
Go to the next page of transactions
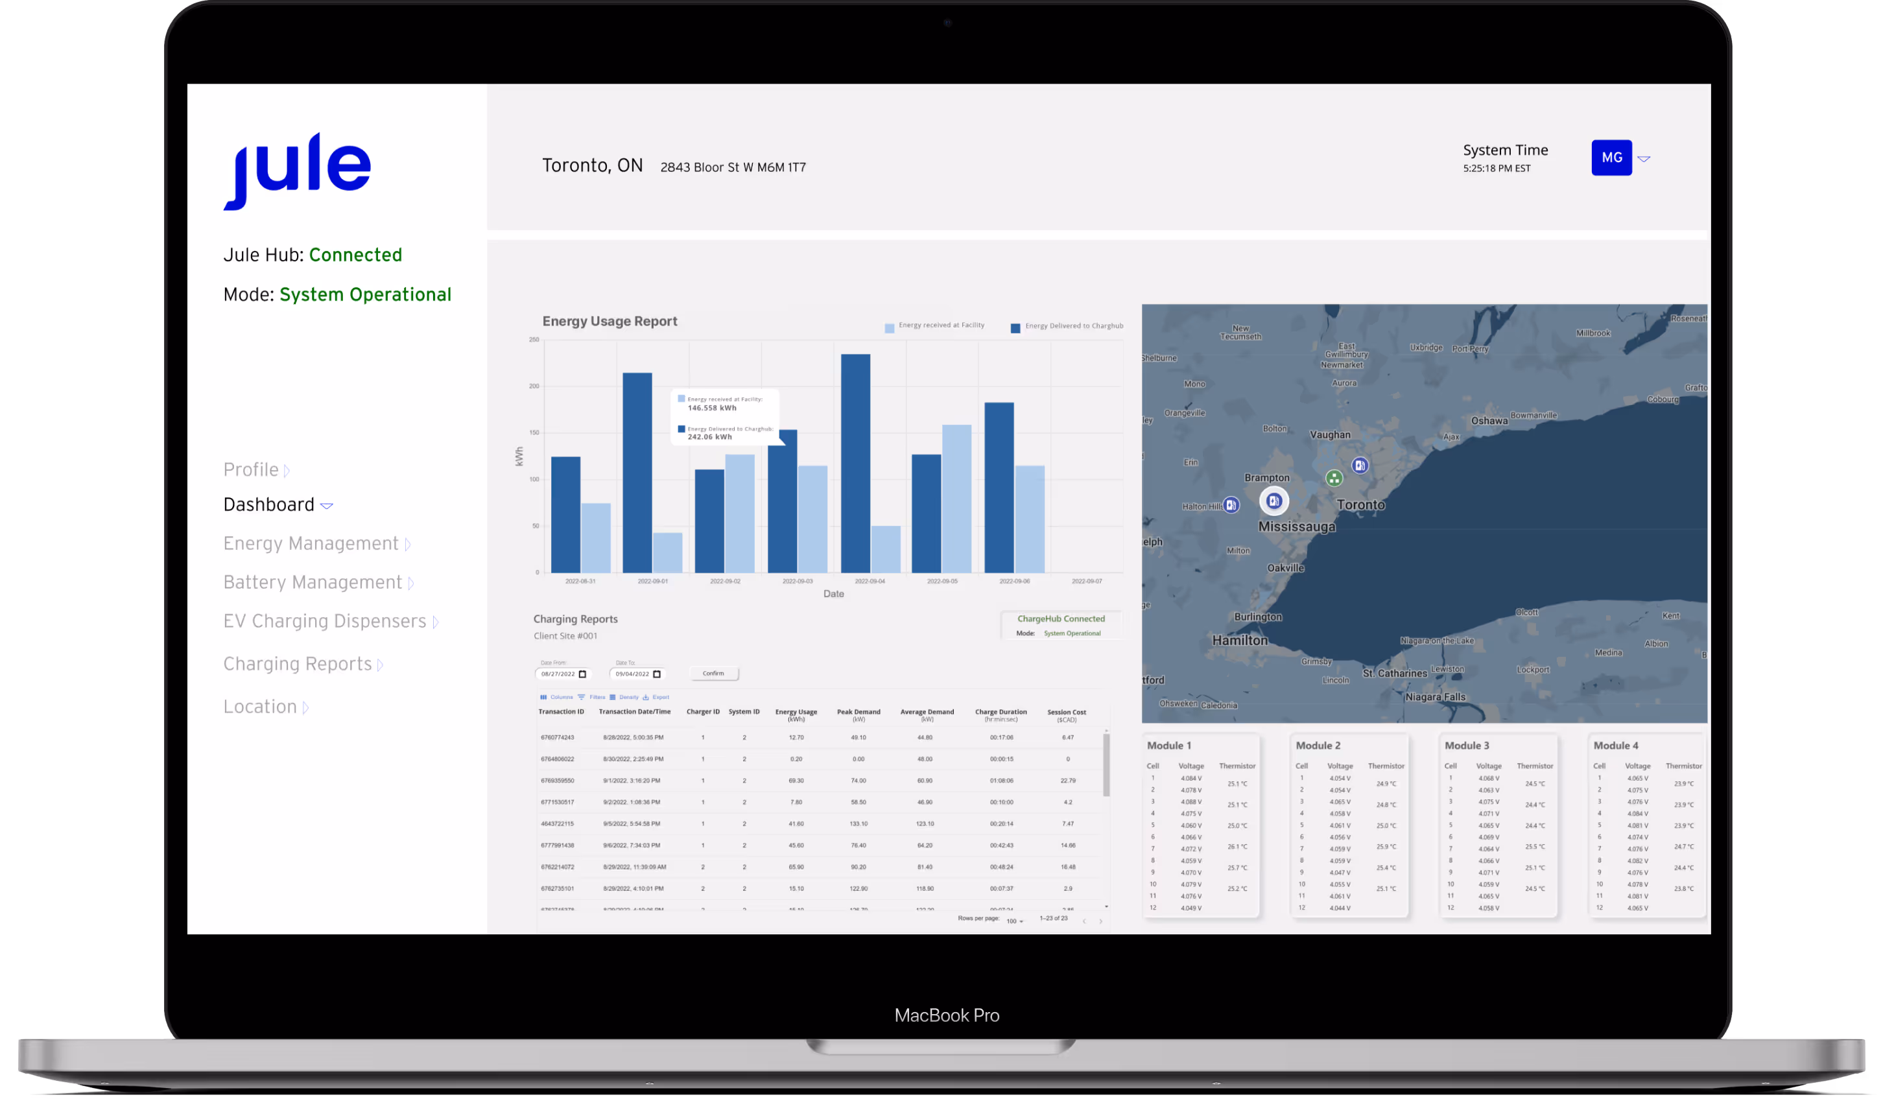click(x=1102, y=922)
